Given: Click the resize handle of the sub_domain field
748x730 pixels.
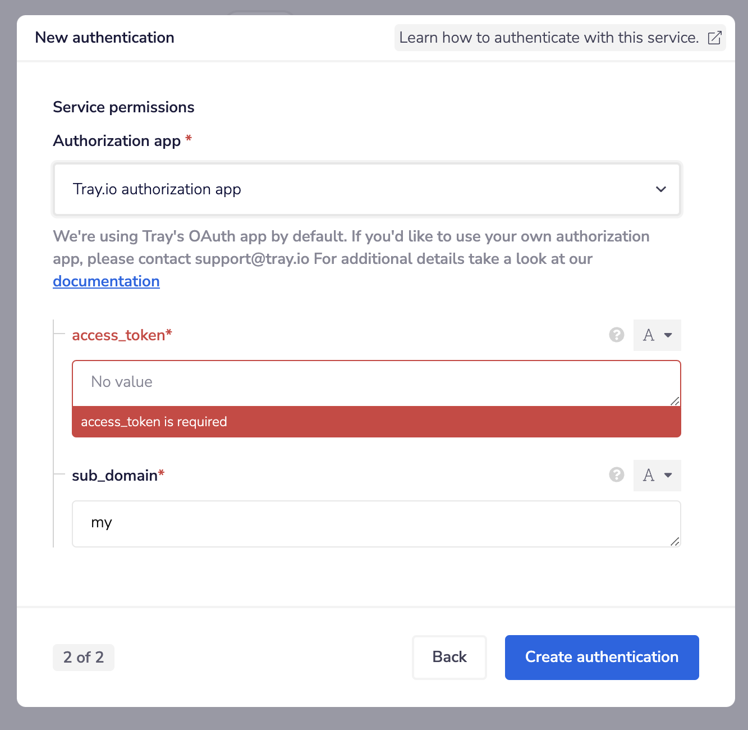Looking at the screenshot, I should tap(674, 542).
